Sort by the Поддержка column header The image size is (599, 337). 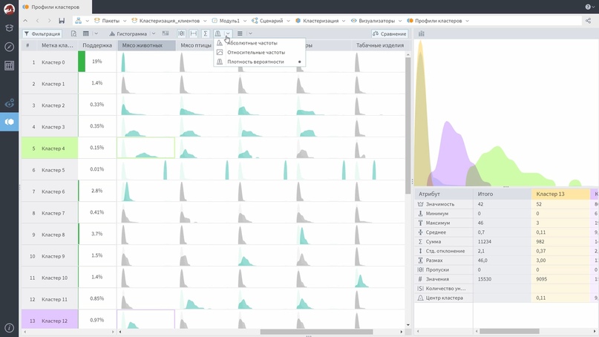96,45
